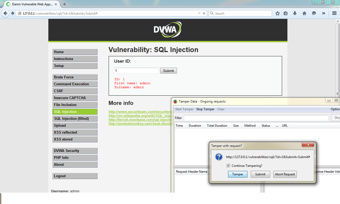340x204 pixels.
Task: Click the magnifier icon in the search bar
Action: 211,13
